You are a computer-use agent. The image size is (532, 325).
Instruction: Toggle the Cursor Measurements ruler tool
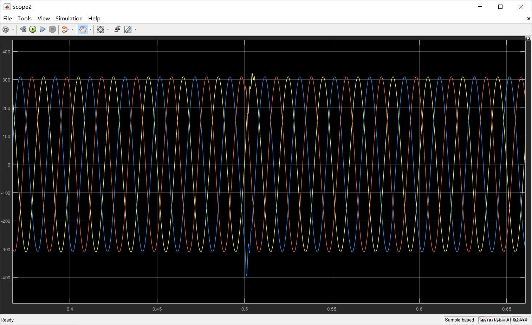click(x=128, y=30)
